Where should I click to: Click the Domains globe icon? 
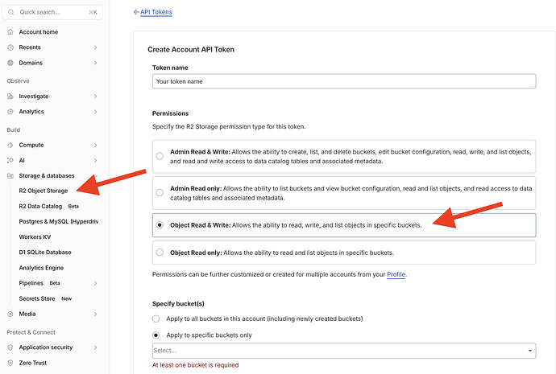10,63
